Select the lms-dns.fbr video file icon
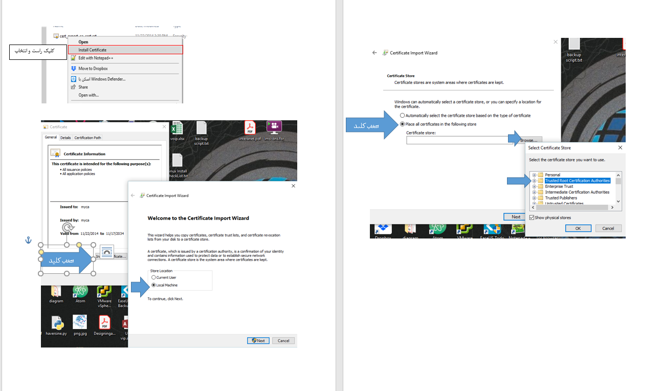The image size is (662, 391). 274,129
